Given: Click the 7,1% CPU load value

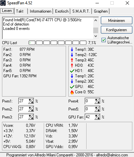Looking at the screenshot, I should (x=92, y=43).
